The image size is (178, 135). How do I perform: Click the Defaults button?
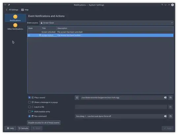pyautogui.click(x=23, y=128)
